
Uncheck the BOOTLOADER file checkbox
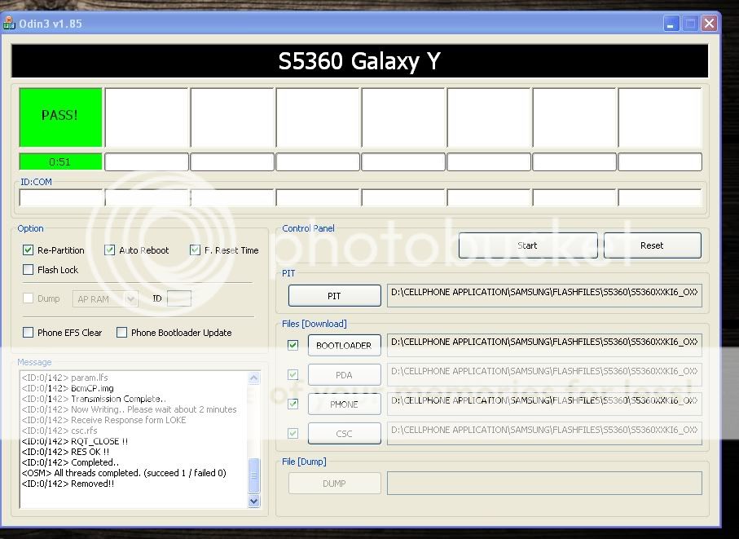(293, 345)
